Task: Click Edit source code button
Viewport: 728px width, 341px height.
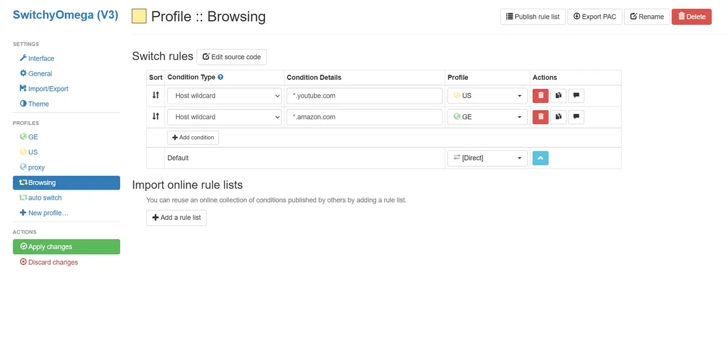Action: click(x=232, y=57)
